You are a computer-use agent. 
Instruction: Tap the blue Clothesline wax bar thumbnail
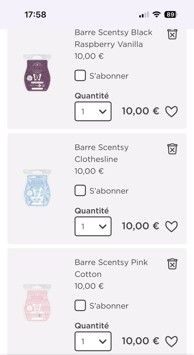click(x=37, y=188)
